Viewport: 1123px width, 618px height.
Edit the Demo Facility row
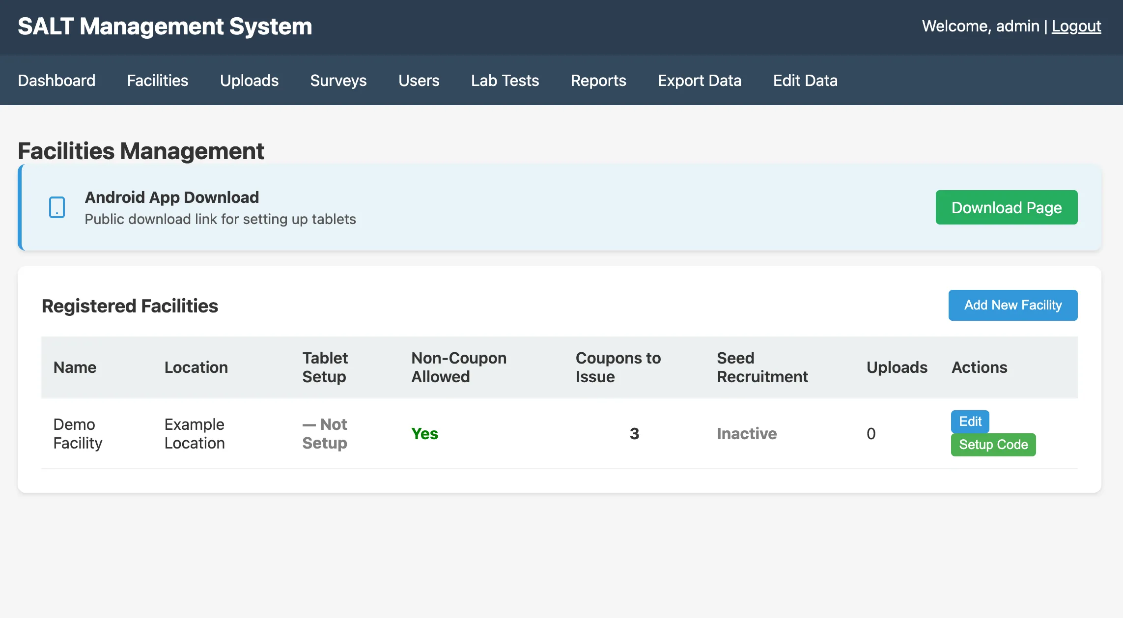pos(970,421)
